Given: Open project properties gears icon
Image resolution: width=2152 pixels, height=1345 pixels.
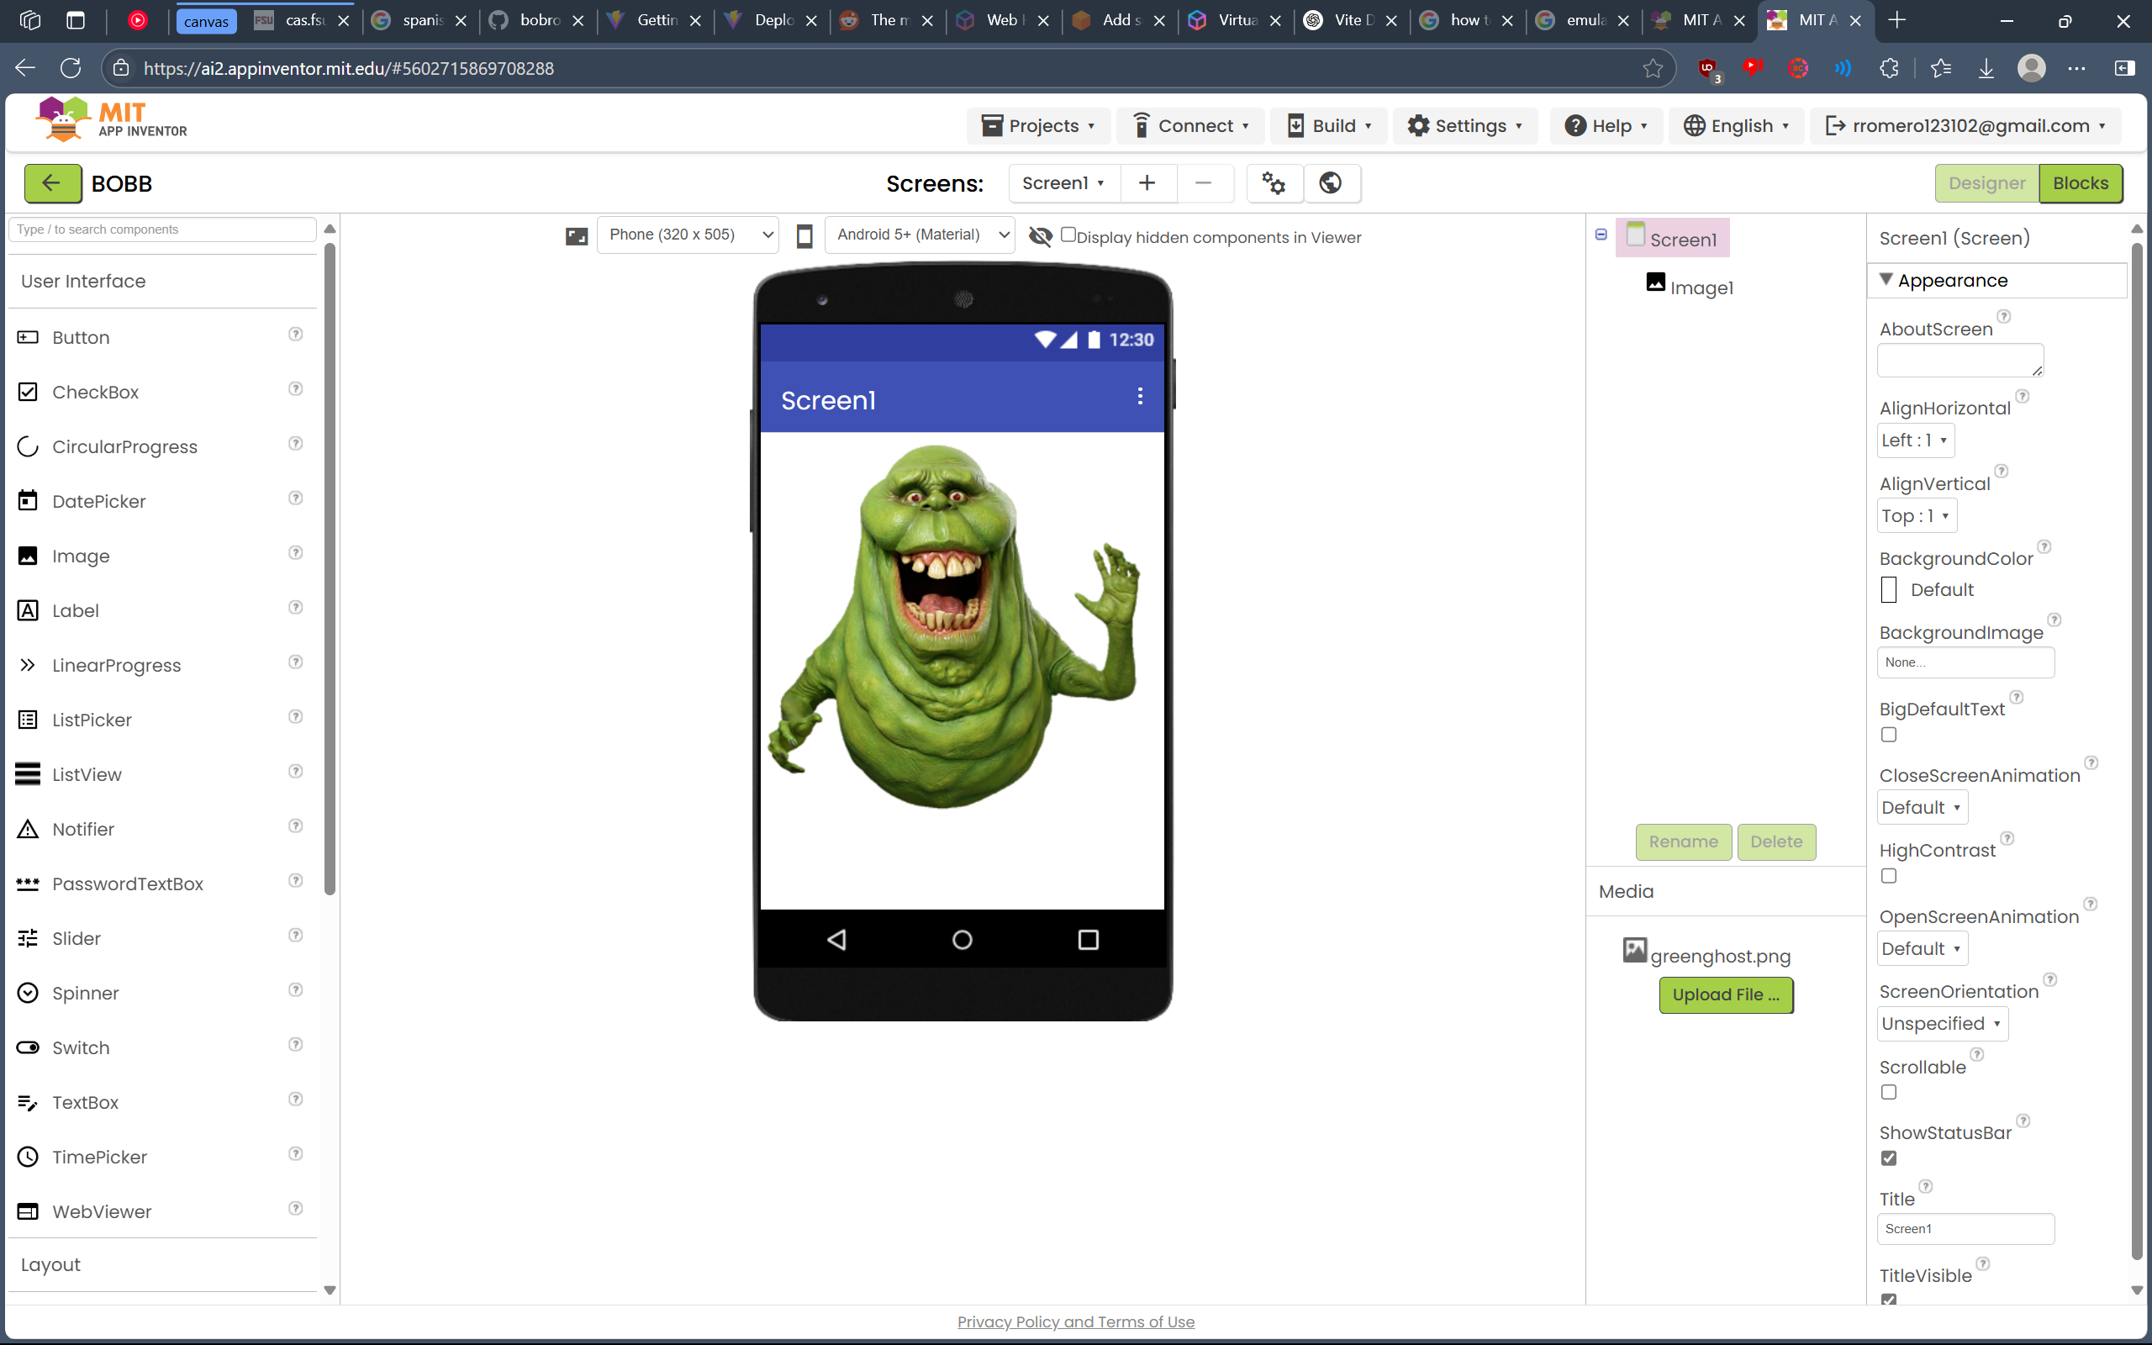Looking at the screenshot, I should 1274,183.
